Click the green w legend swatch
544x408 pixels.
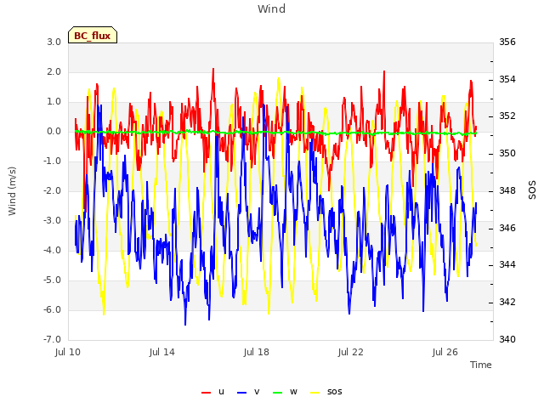click(278, 393)
